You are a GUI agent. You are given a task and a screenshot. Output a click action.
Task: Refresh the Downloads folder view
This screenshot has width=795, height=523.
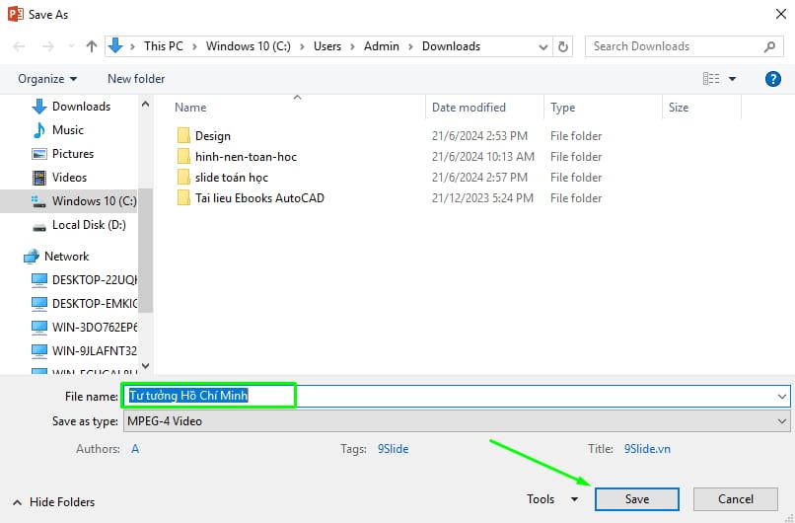click(x=563, y=46)
